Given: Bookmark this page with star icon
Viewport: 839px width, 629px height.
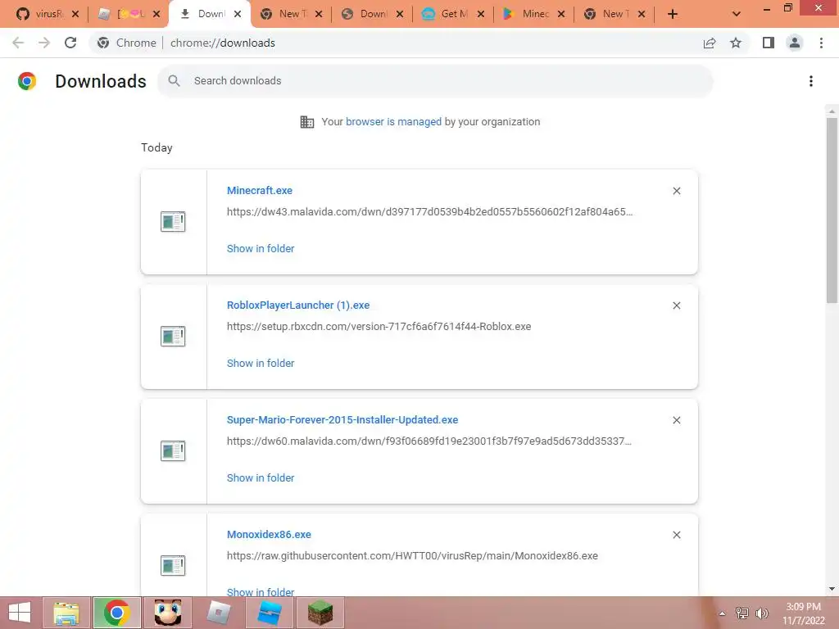Looking at the screenshot, I should point(736,43).
